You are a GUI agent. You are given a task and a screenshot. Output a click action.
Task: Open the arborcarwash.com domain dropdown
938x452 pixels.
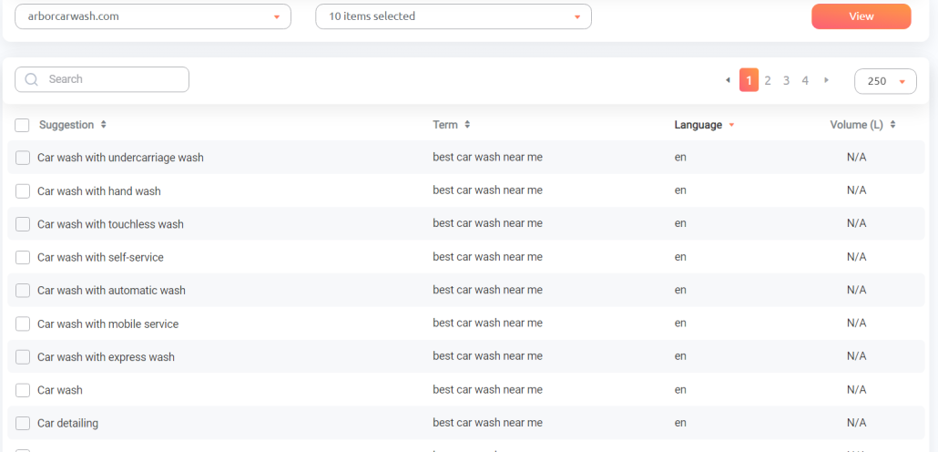coord(153,16)
